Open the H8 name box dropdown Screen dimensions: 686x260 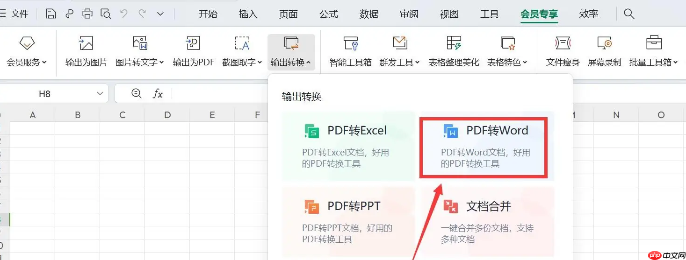100,94
